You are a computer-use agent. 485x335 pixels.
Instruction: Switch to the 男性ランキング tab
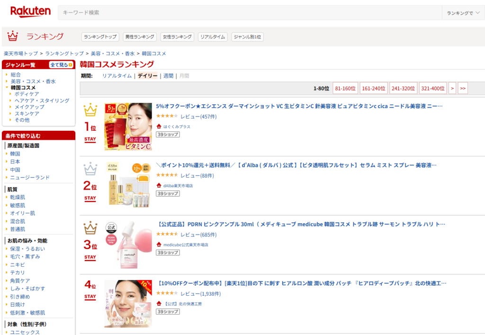(x=139, y=37)
